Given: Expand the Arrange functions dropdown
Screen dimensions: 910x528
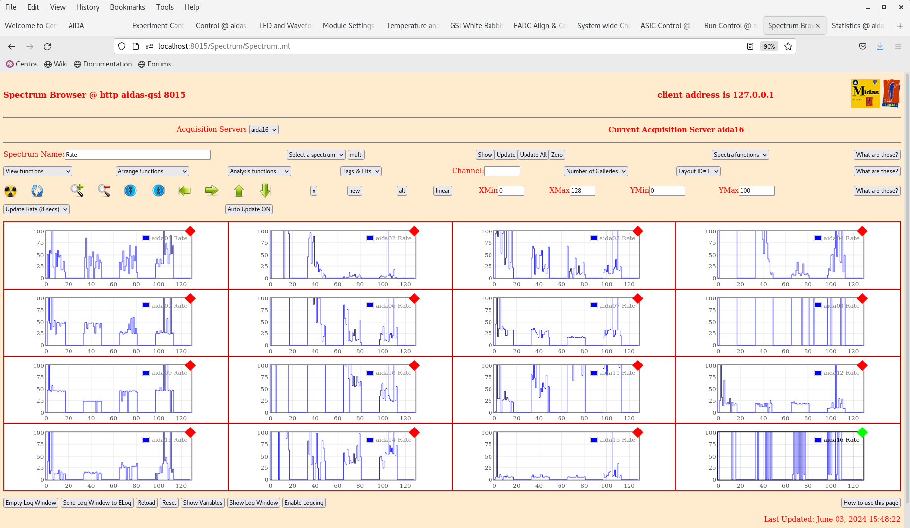Looking at the screenshot, I should coord(152,171).
